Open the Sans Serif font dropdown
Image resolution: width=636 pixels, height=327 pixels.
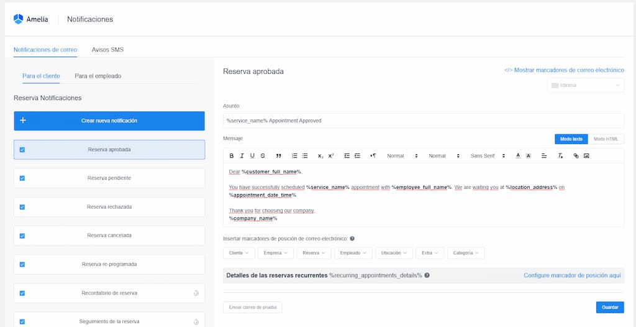[488, 155]
